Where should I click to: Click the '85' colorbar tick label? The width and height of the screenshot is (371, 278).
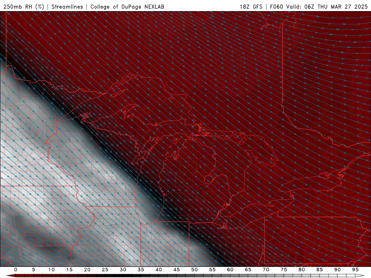320,270
